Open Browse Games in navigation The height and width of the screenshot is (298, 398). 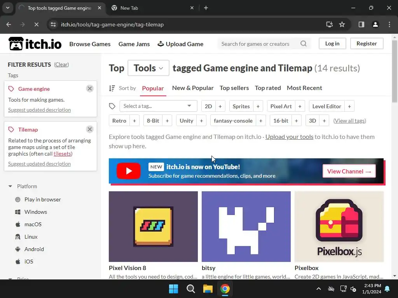(90, 44)
